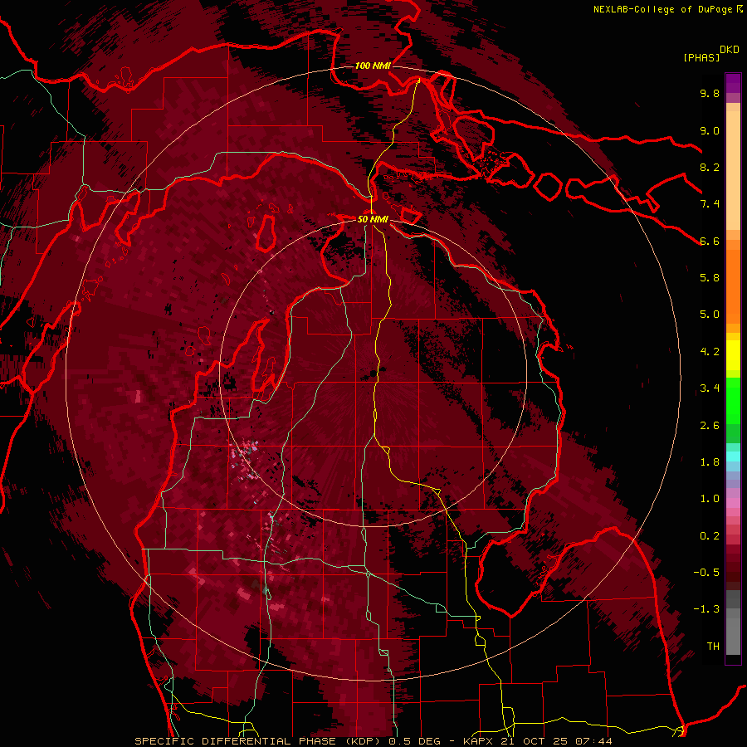The width and height of the screenshot is (747, 747).
Task: Select the 9.0 legend value
Action: coord(710,130)
